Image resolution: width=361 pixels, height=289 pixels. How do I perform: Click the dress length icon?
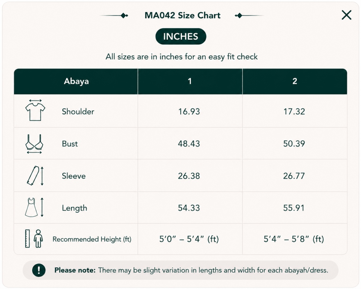coord(34,207)
